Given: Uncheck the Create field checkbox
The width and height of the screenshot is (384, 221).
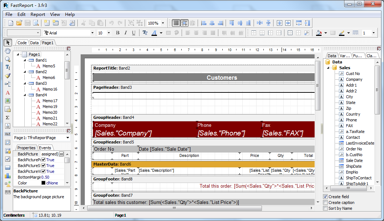Looking at the screenshot, I should (x=325, y=197).
